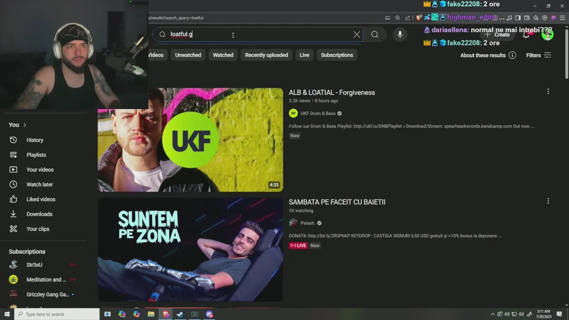Open the browser music note playlist icon
This screenshot has width=569, height=320.
[509, 18]
